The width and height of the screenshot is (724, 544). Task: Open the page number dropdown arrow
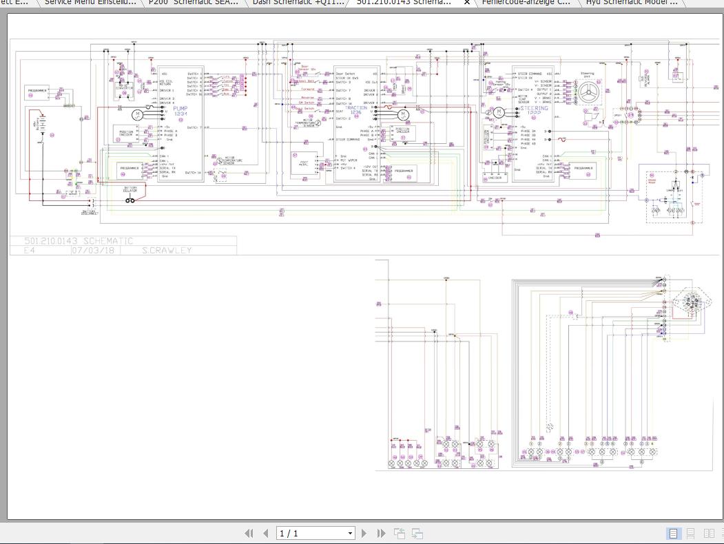point(350,533)
